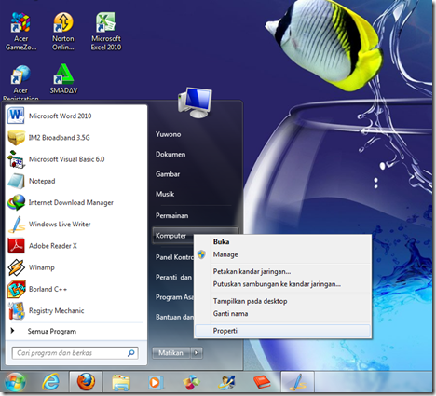Open Acer Registration desktop shortcut
The image size is (436, 396).
click(20, 82)
